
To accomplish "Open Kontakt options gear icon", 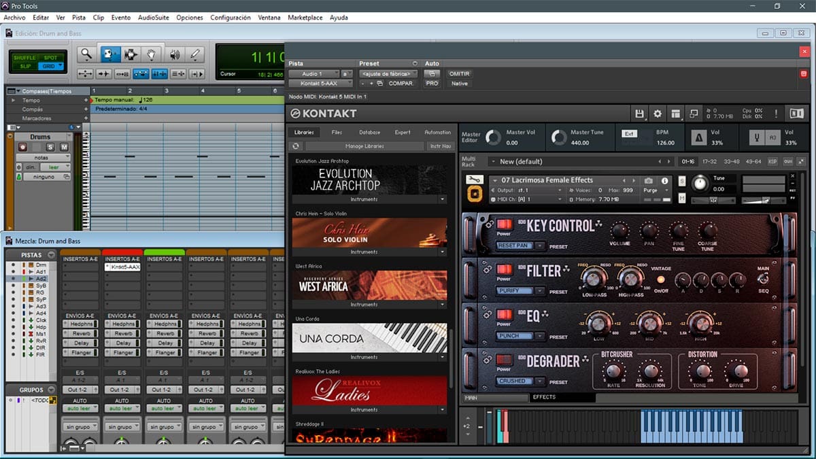I will coord(658,114).
